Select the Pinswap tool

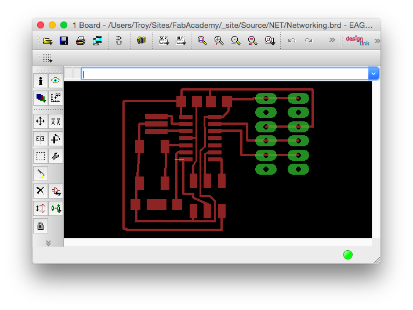(41, 208)
